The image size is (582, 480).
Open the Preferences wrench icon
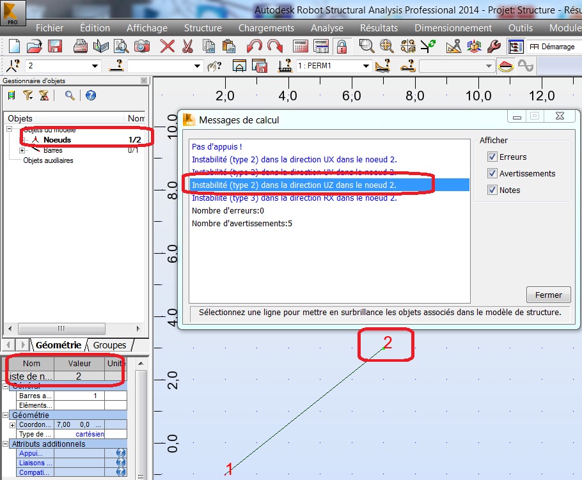pos(494,46)
